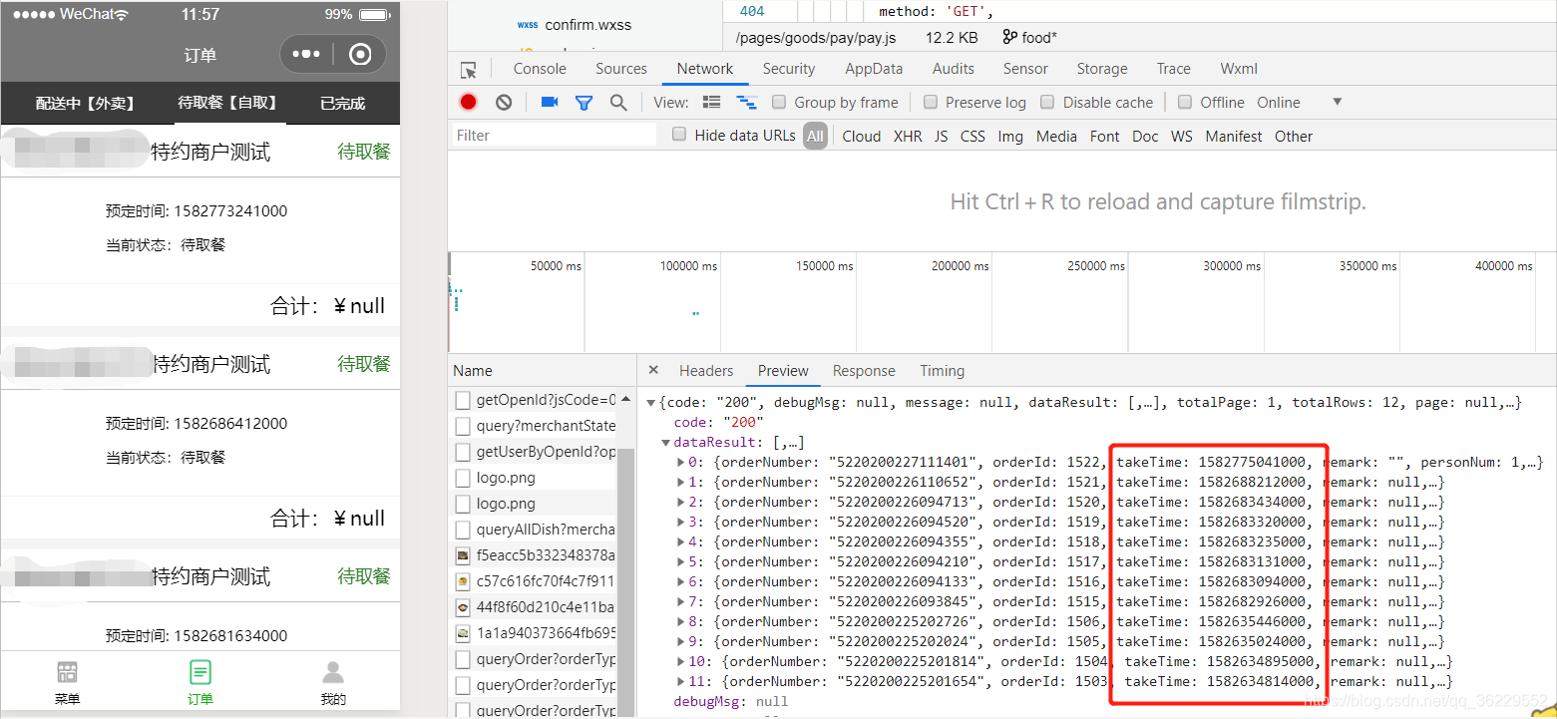Open the 我的 tab in bottom bar
Screen dimensions: 1557x719
coord(333,683)
